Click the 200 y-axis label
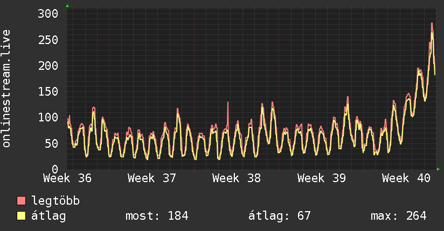This screenshot has height=231, width=444. (48, 66)
